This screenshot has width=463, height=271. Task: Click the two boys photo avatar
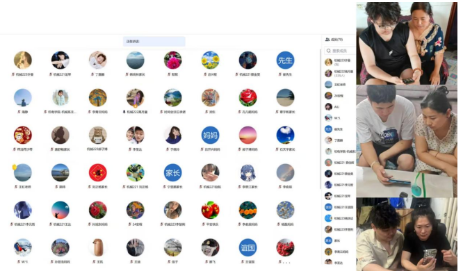click(x=136, y=135)
